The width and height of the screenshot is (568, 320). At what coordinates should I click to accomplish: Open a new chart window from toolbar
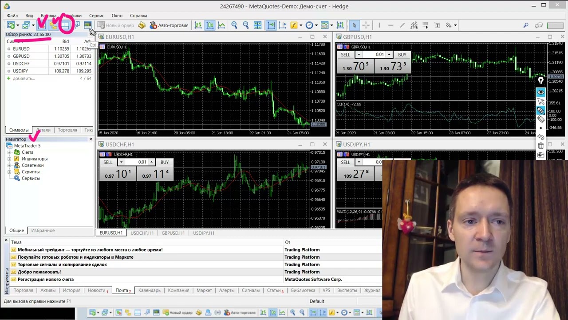(x=11, y=25)
